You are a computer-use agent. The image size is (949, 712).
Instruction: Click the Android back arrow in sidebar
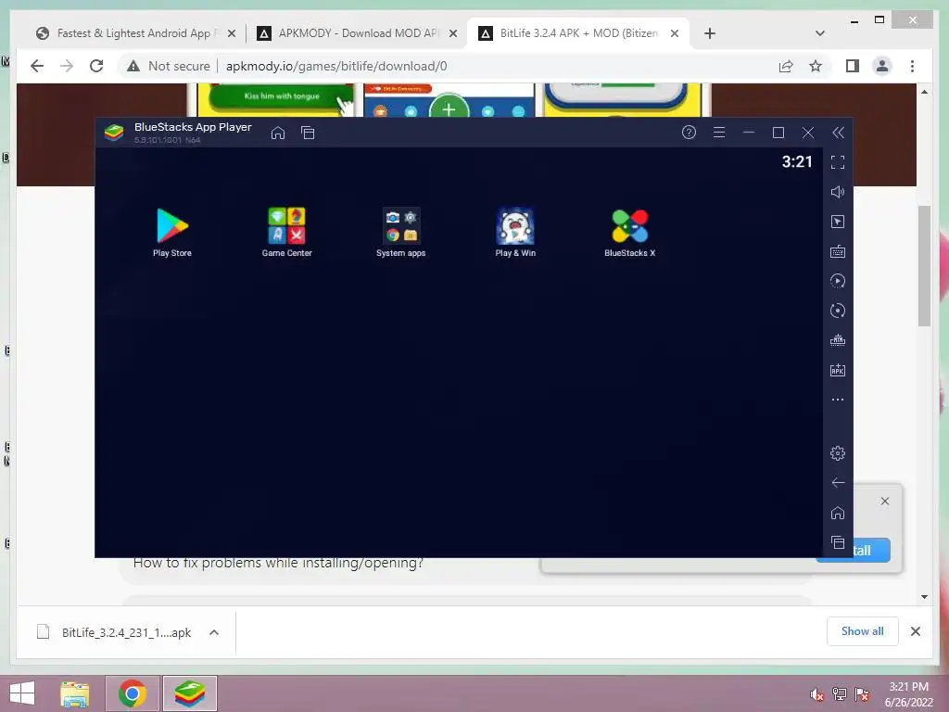coord(838,482)
